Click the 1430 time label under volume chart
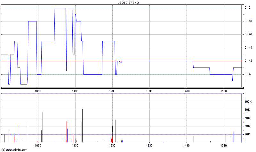The width and height of the screenshot is (256, 152). click(187, 146)
